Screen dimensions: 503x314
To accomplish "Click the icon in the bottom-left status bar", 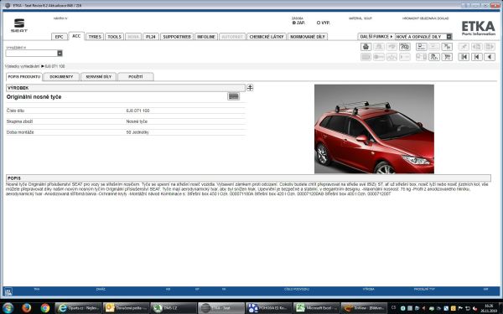I will pos(8,291).
